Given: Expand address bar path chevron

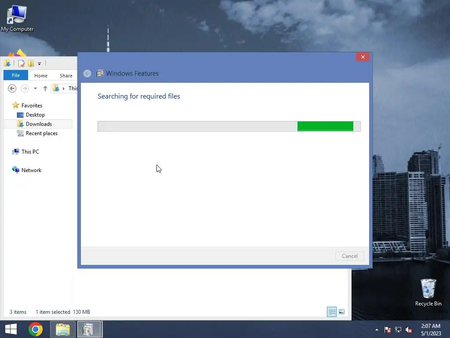Looking at the screenshot, I should [x=64, y=88].
